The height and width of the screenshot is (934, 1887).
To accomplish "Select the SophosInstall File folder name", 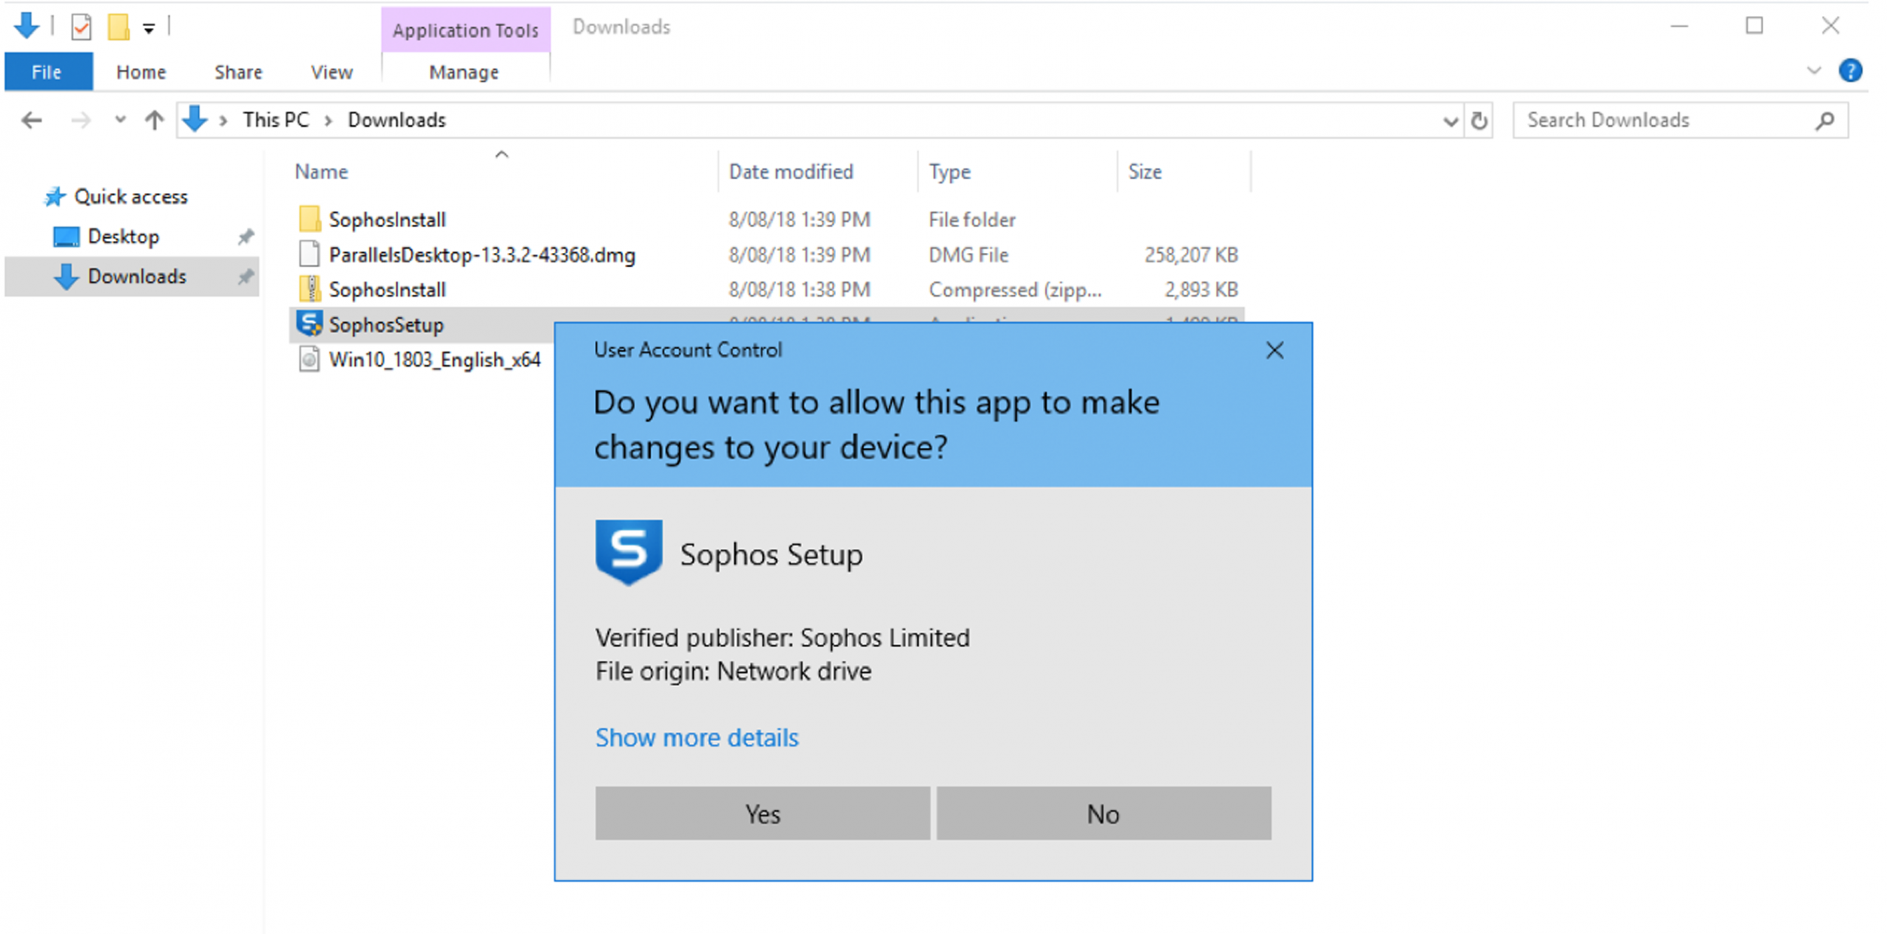I will click(387, 220).
